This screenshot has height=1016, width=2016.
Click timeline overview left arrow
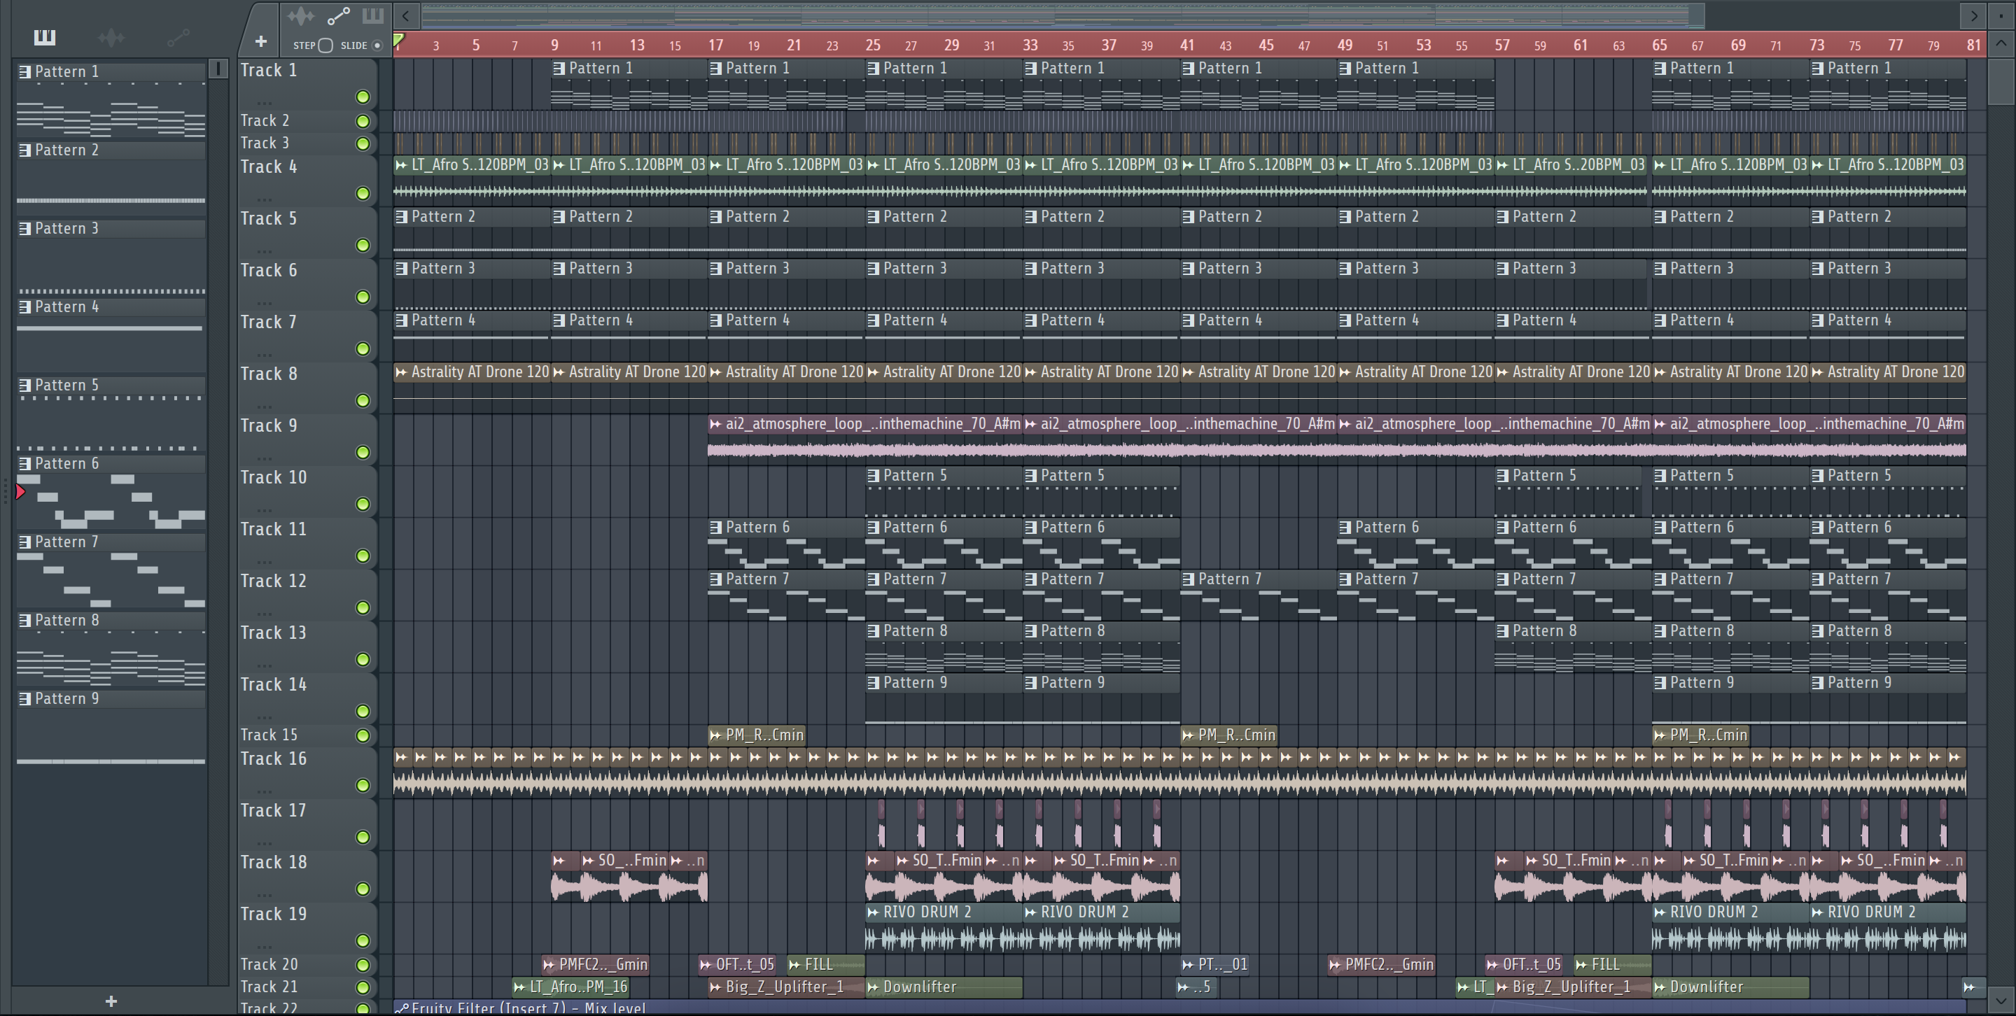[x=405, y=15]
